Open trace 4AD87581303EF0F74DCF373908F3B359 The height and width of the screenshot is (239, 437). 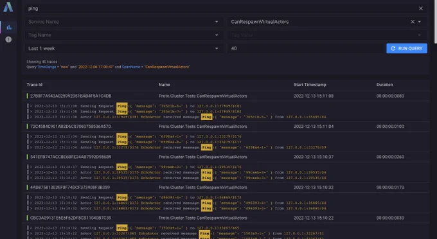[70, 188]
